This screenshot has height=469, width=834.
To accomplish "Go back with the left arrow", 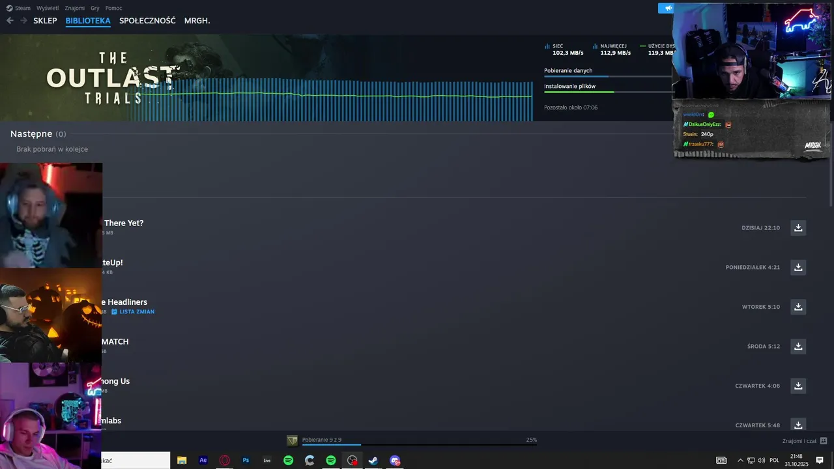I will (10, 21).
